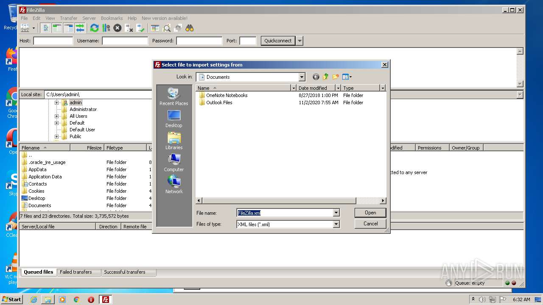Screen dimensions: 543x305
Task: Select Recent Places in dialog sidebar
Action: point(174,97)
